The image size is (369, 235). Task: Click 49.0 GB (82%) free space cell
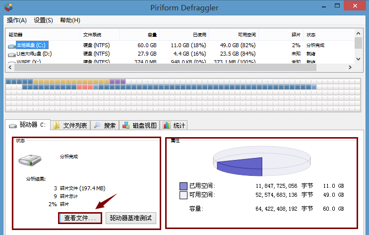pos(238,45)
